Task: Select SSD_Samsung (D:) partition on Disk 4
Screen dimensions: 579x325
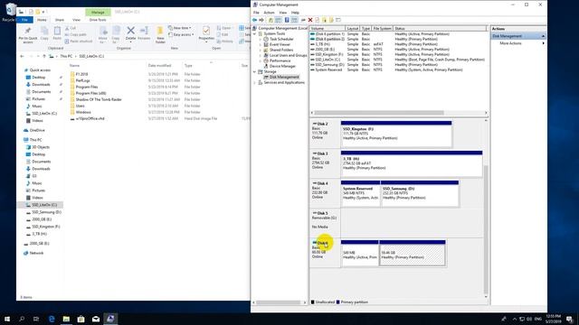Action: tap(420, 194)
